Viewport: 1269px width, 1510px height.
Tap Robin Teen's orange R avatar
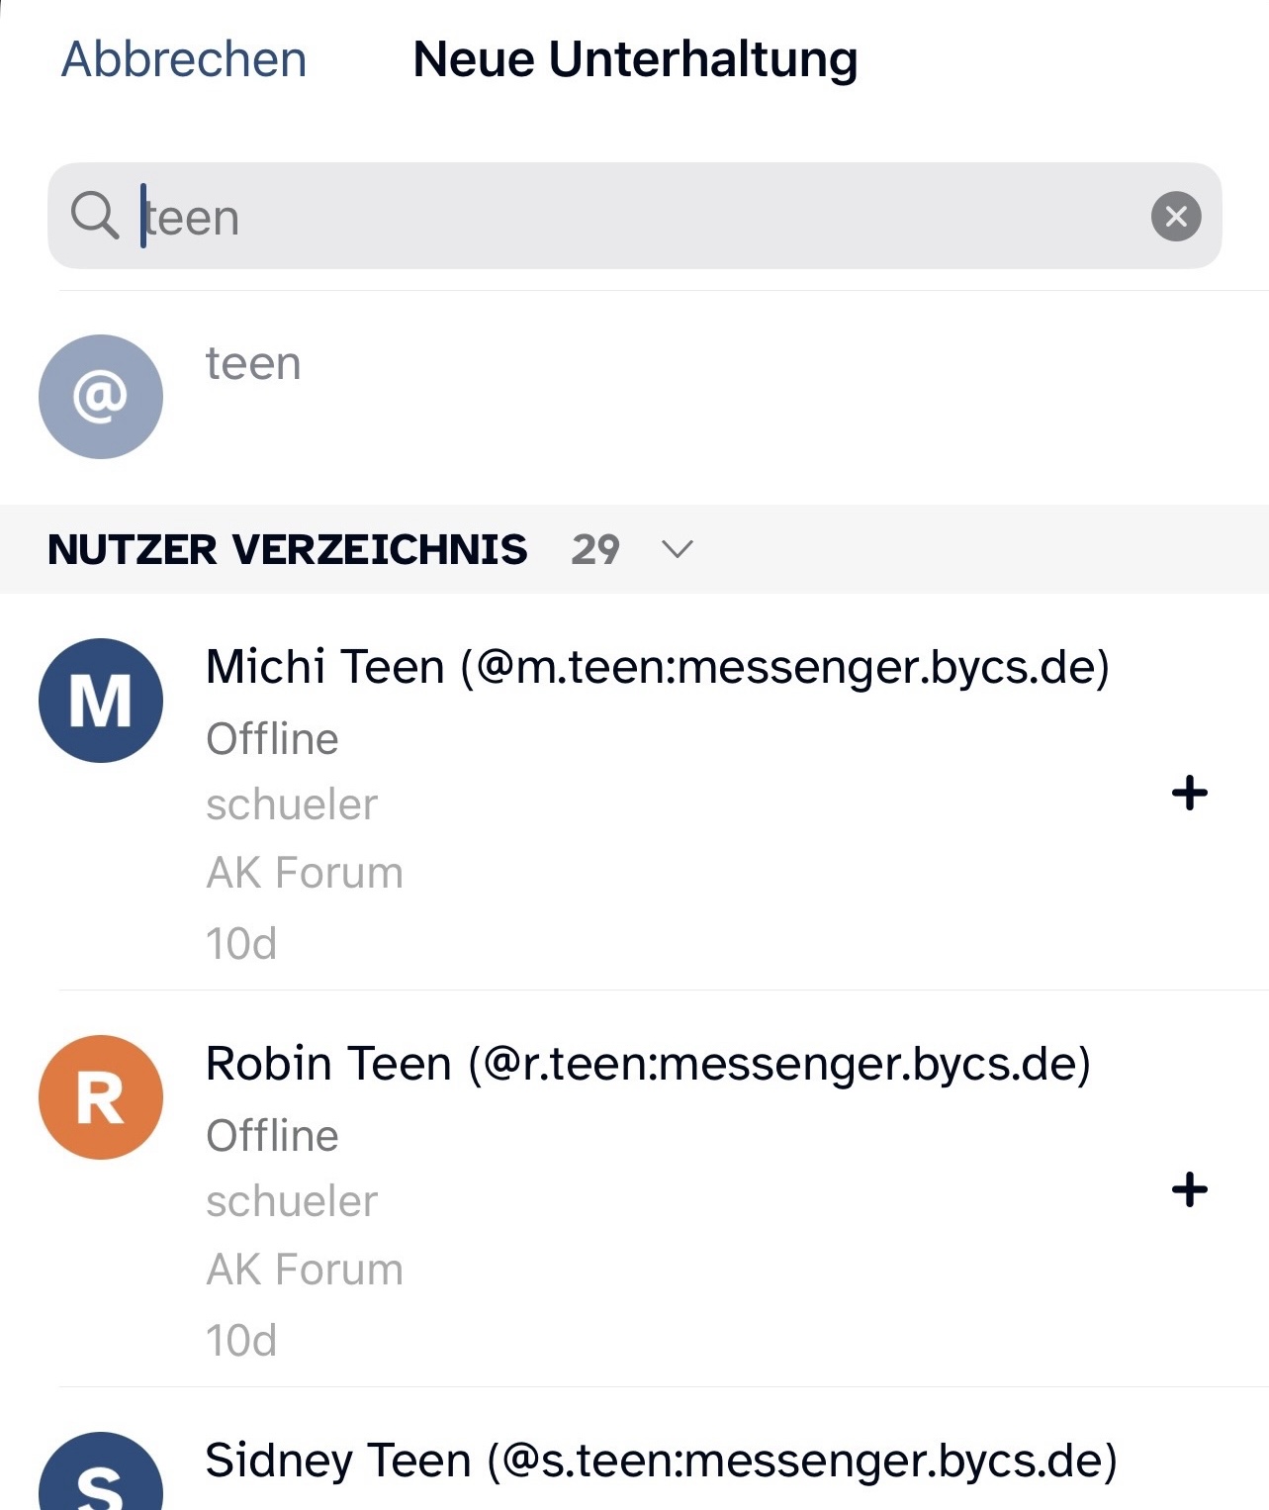(x=101, y=1097)
